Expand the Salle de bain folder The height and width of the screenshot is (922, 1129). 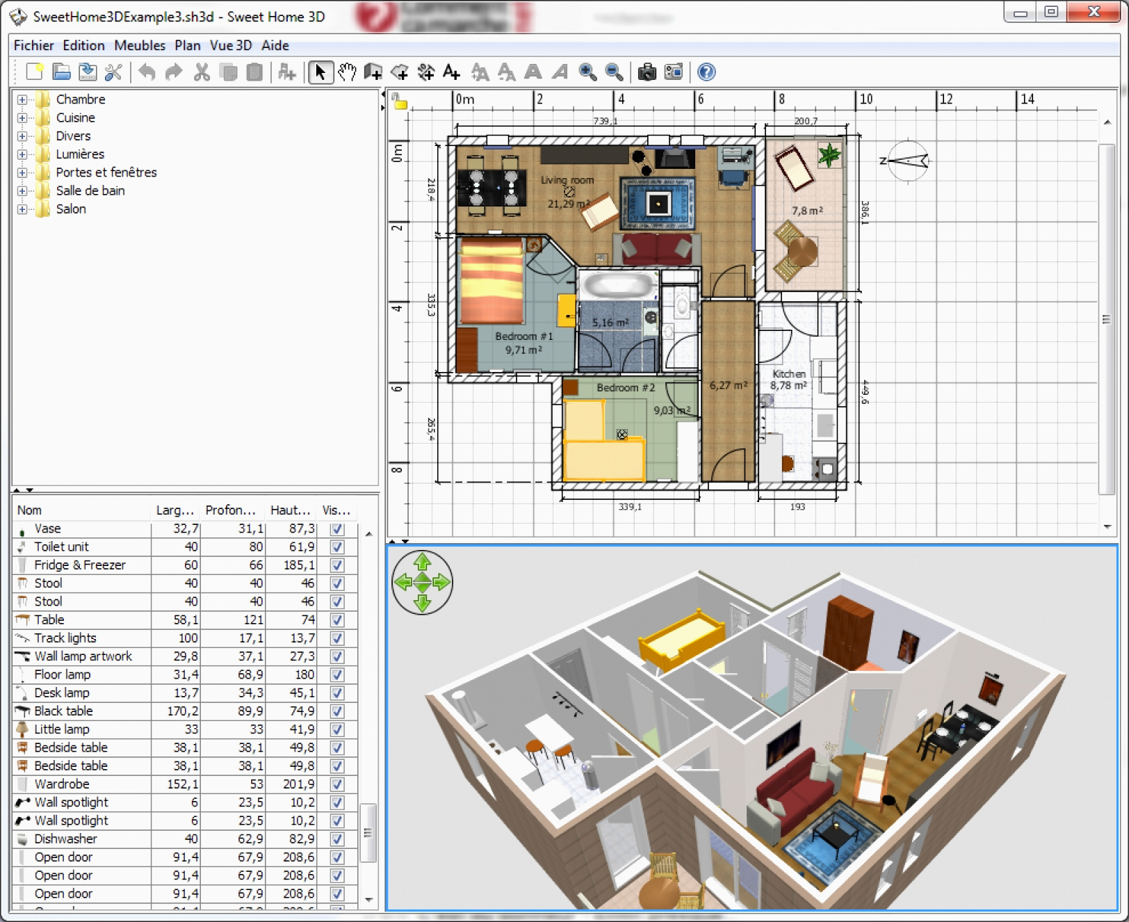point(22,191)
